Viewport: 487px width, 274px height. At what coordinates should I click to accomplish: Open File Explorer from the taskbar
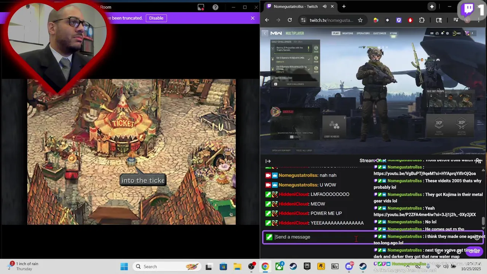pyautogui.click(x=237, y=266)
